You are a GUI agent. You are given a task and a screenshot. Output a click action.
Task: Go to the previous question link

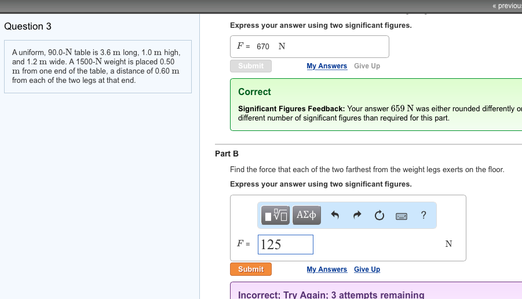506,6
